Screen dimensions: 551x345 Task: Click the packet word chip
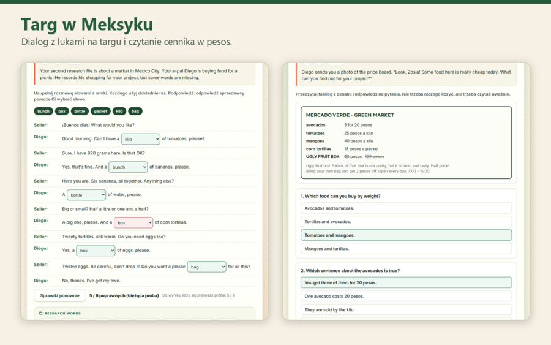[x=100, y=111]
